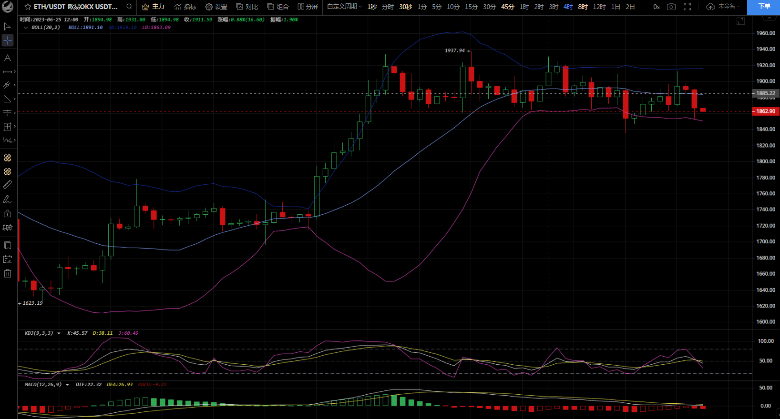The height and width of the screenshot is (419, 780).
Task: Select the crosshair cursor tool
Action: tap(8, 40)
